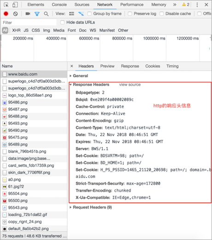Open the DevTools three-dot menu

pos(197,5)
